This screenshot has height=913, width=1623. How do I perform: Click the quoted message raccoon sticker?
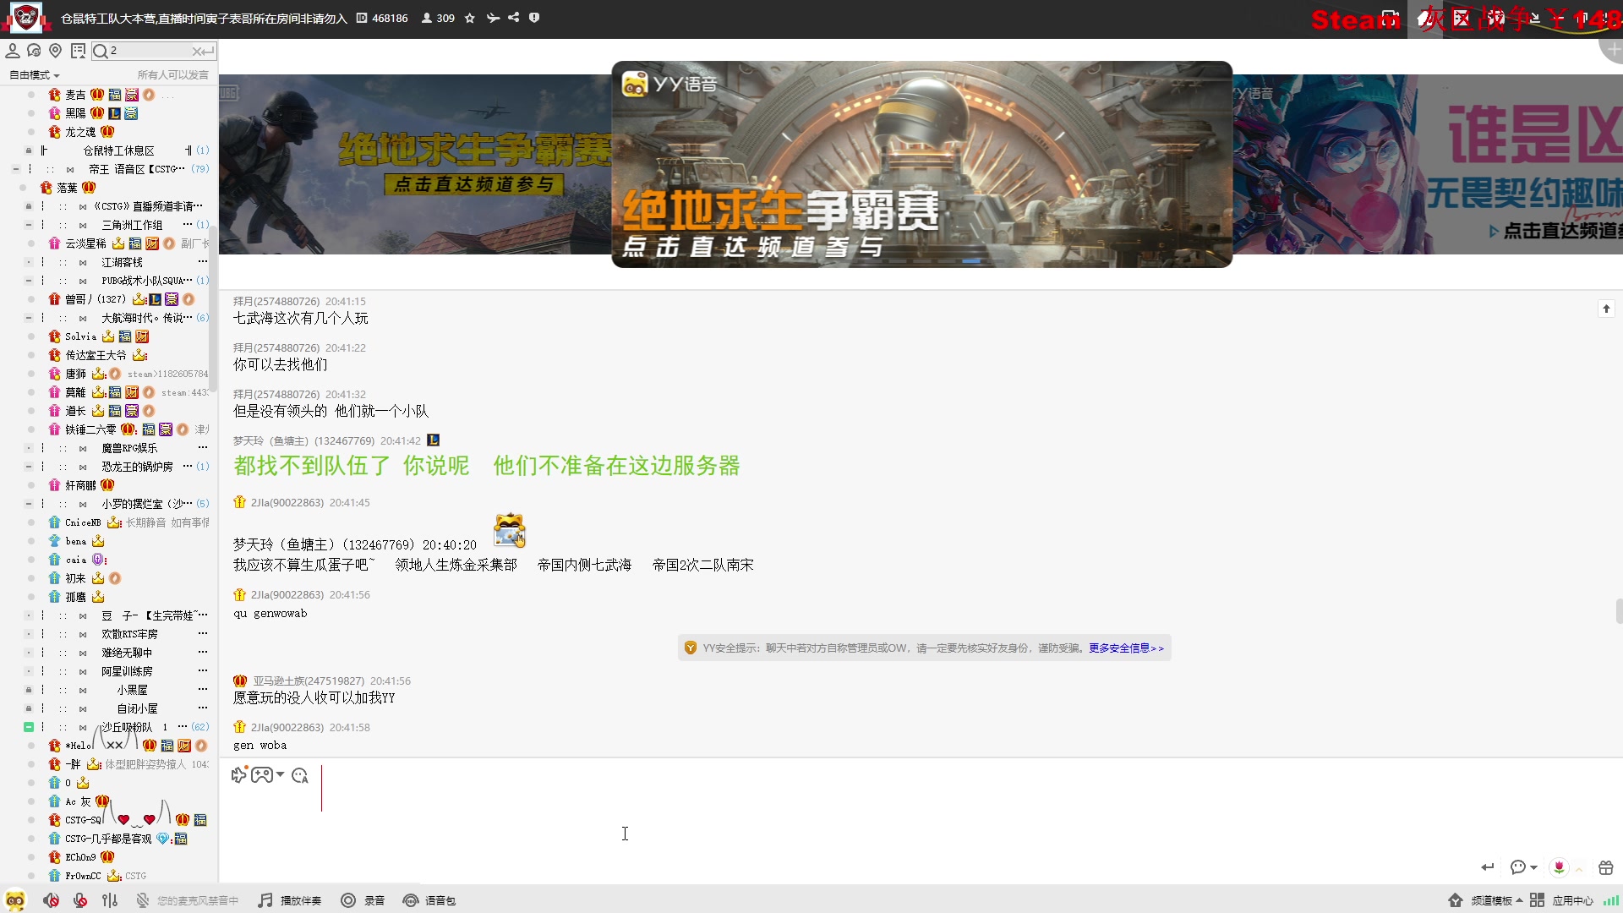tap(510, 530)
